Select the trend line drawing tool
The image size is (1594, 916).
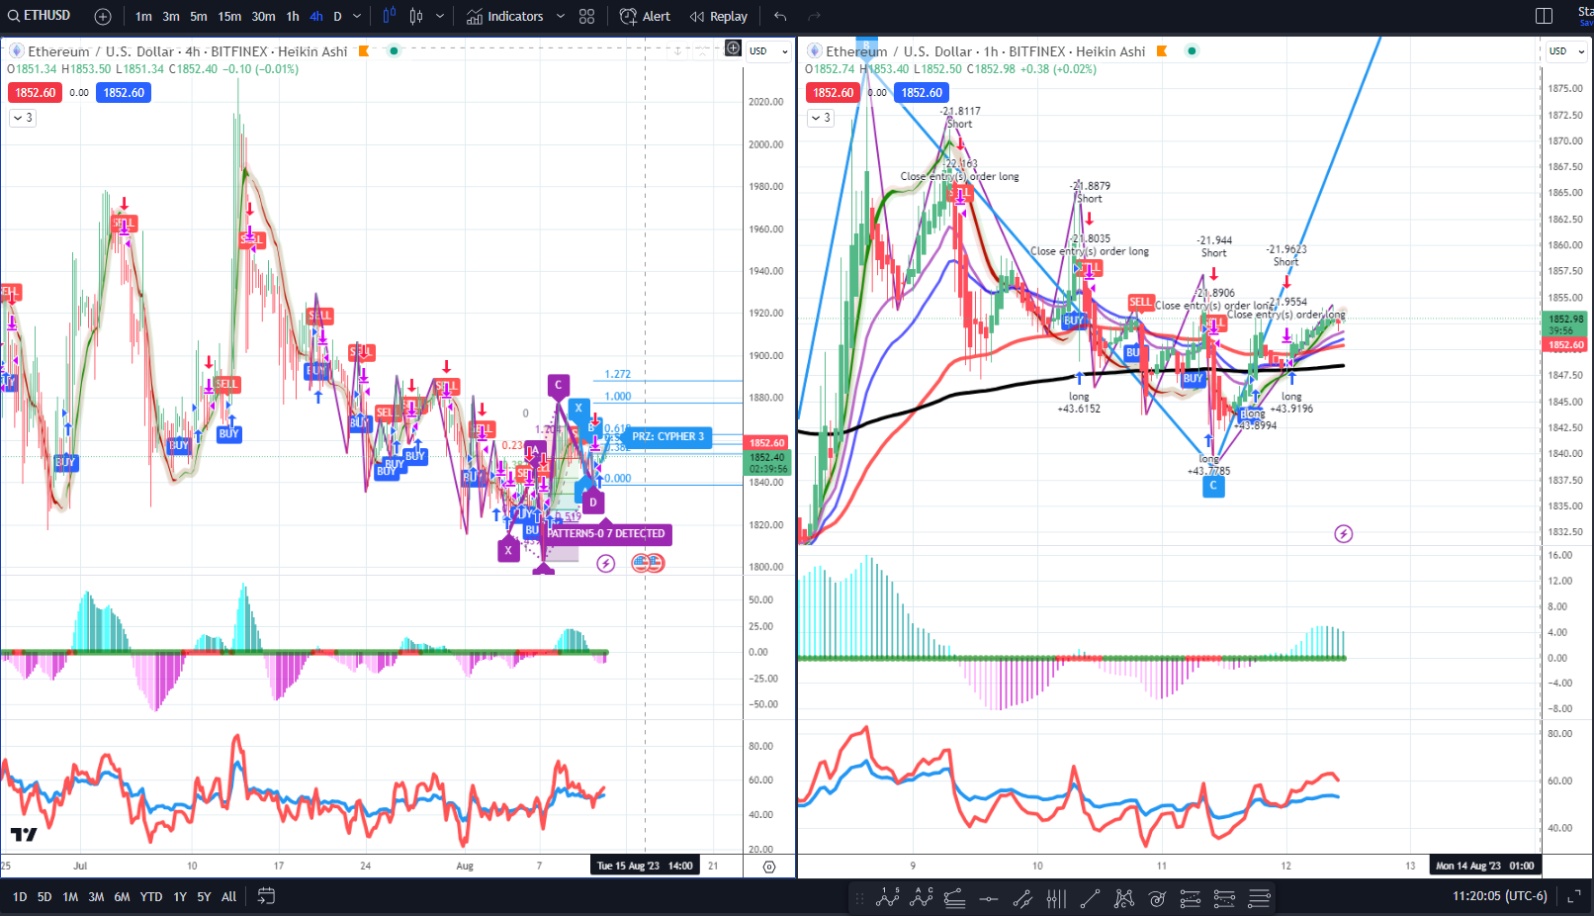tap(1090, 898)
